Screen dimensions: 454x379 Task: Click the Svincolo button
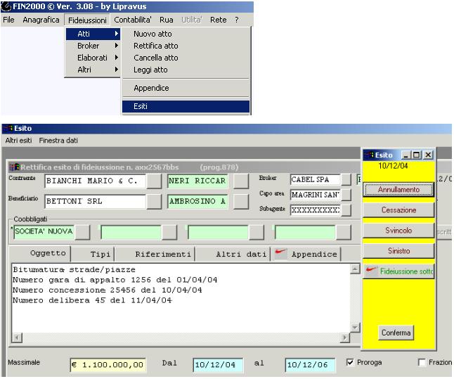(x=398, y=231)
